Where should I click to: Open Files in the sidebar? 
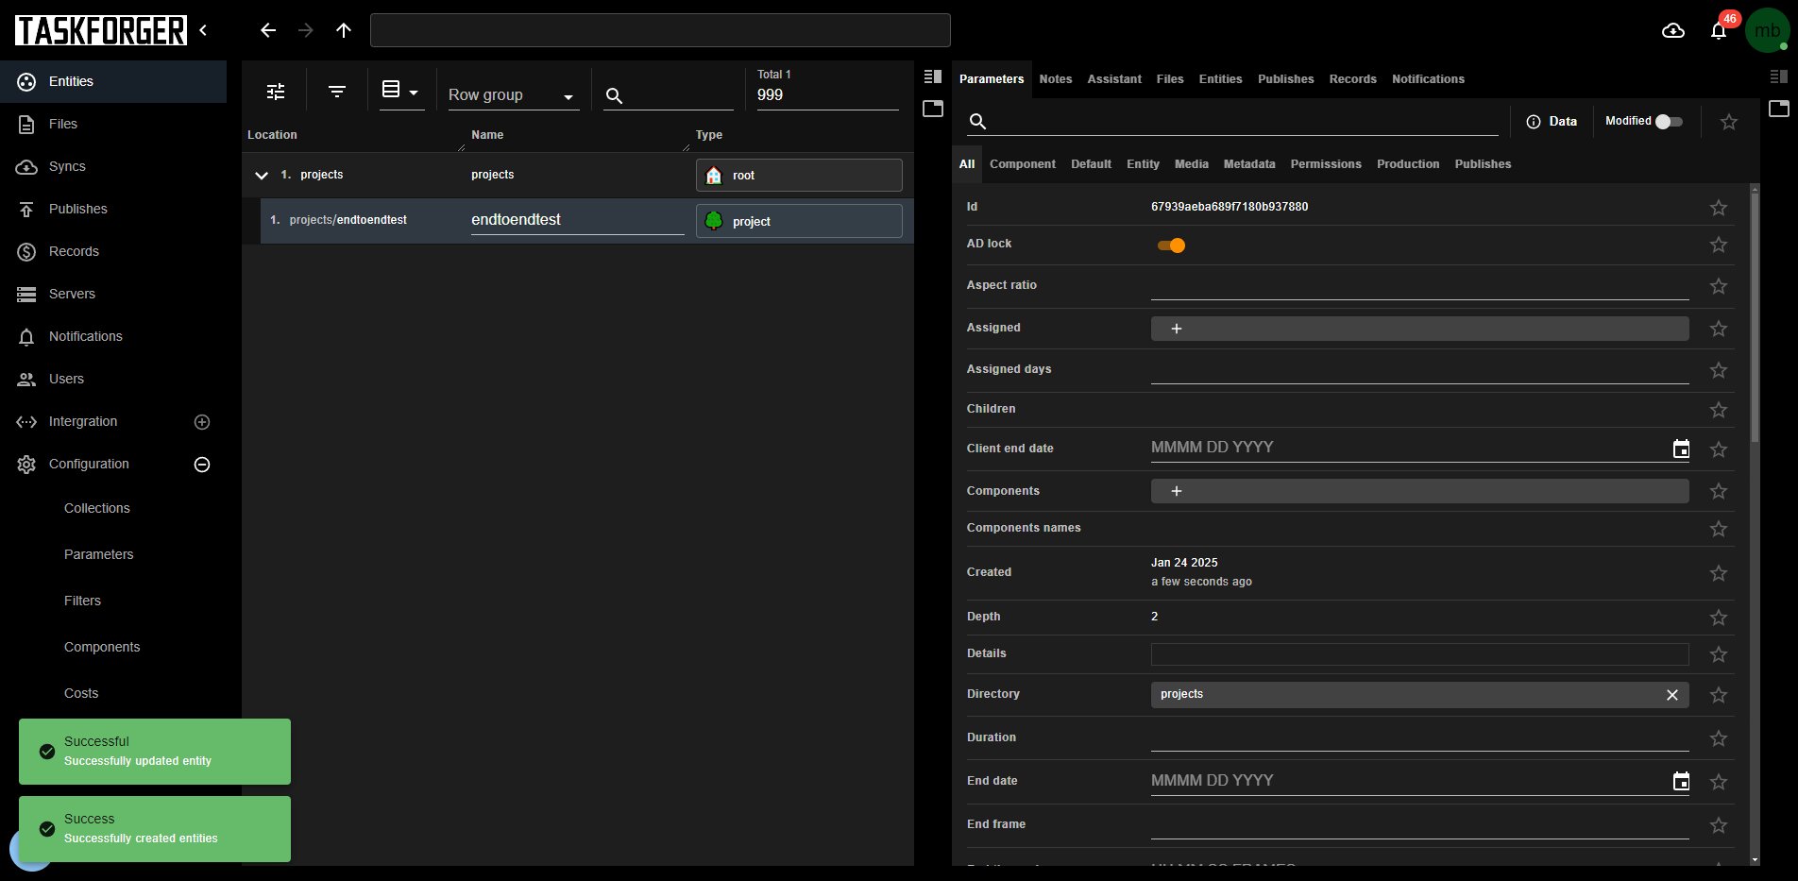tap(113, 124)
